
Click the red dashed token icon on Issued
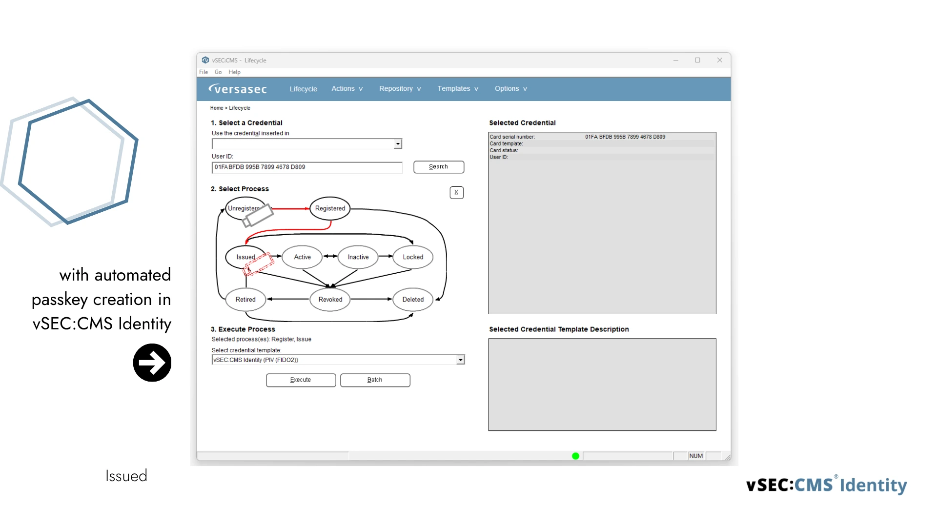click(x=258, y=264)
